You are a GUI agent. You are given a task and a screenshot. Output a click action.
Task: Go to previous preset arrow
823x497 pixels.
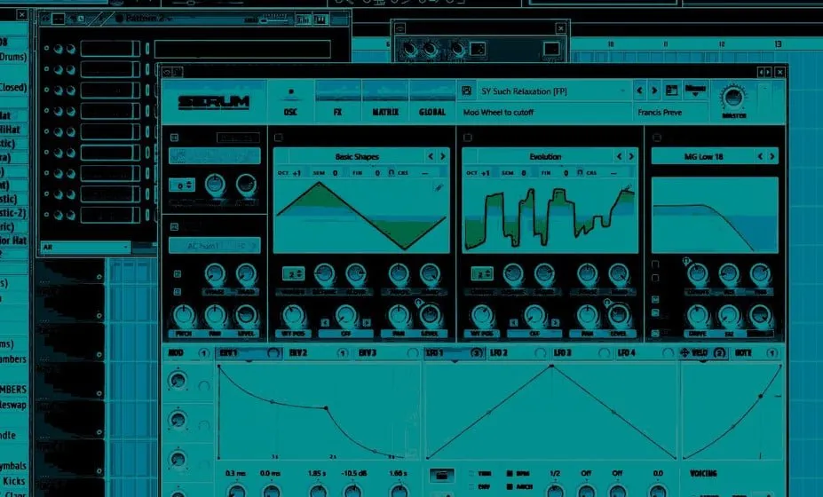coord(639,91)
